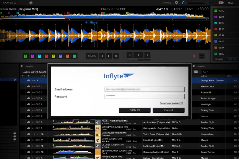The height and width of the screenshot is (159, 239).
Task: Switch to the MEMORY tab in cue panel
Action: (x=219, y=59)
